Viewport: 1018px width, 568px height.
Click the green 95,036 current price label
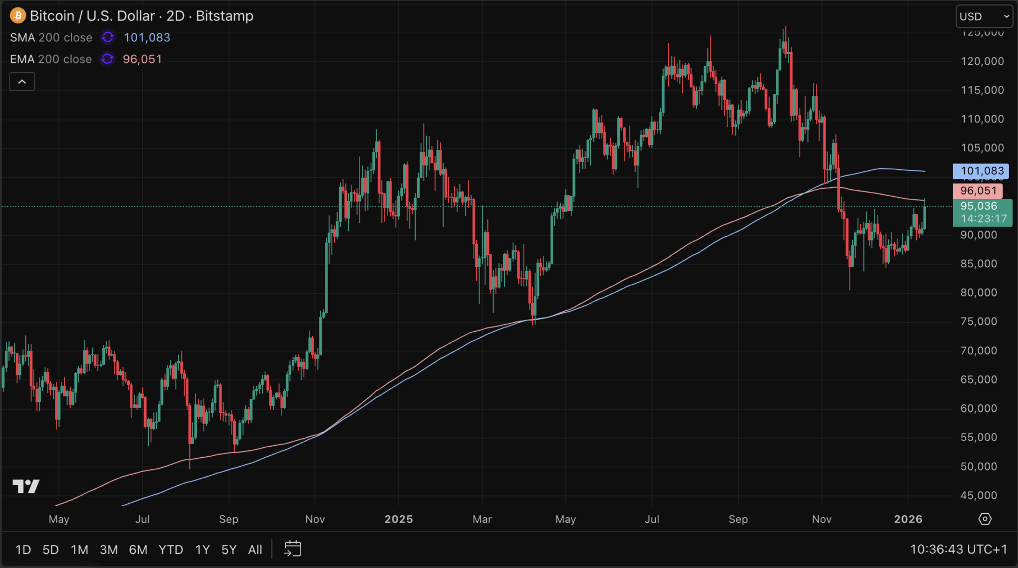click(x=982, y=212)
